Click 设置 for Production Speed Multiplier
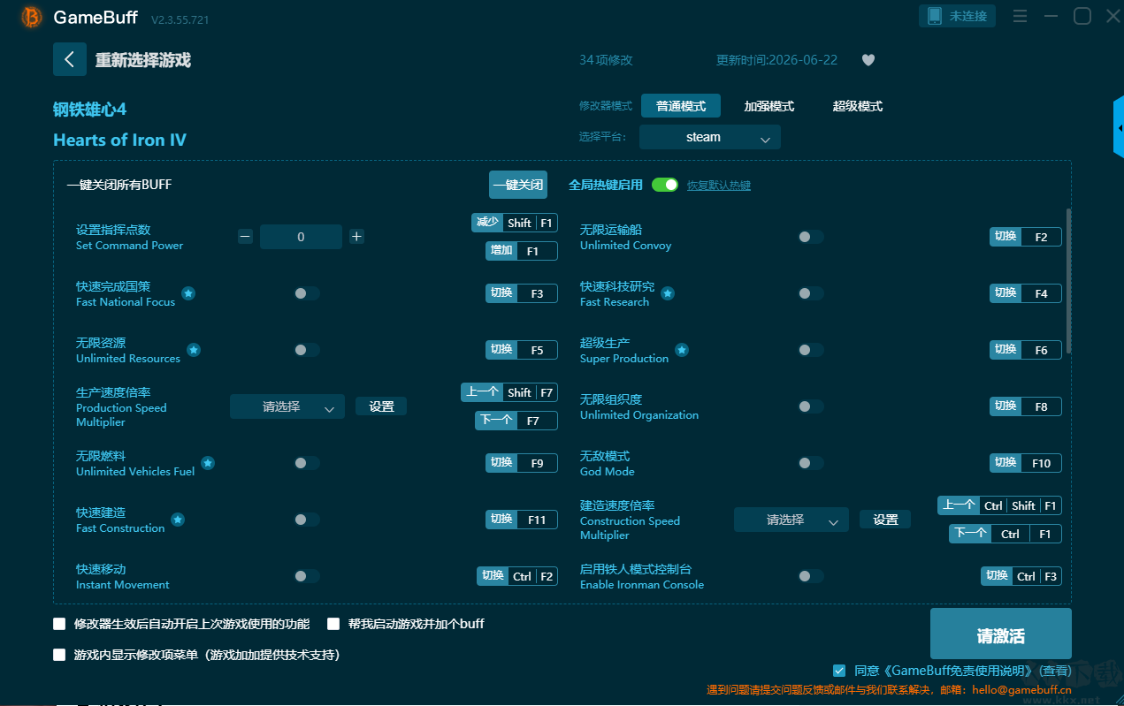1124x706 pixels. pyautogui.click(x=381, y=406)
